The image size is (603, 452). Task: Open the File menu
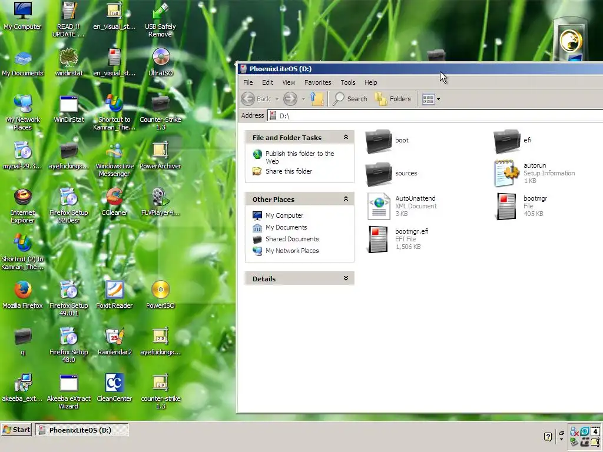point(248,82)
